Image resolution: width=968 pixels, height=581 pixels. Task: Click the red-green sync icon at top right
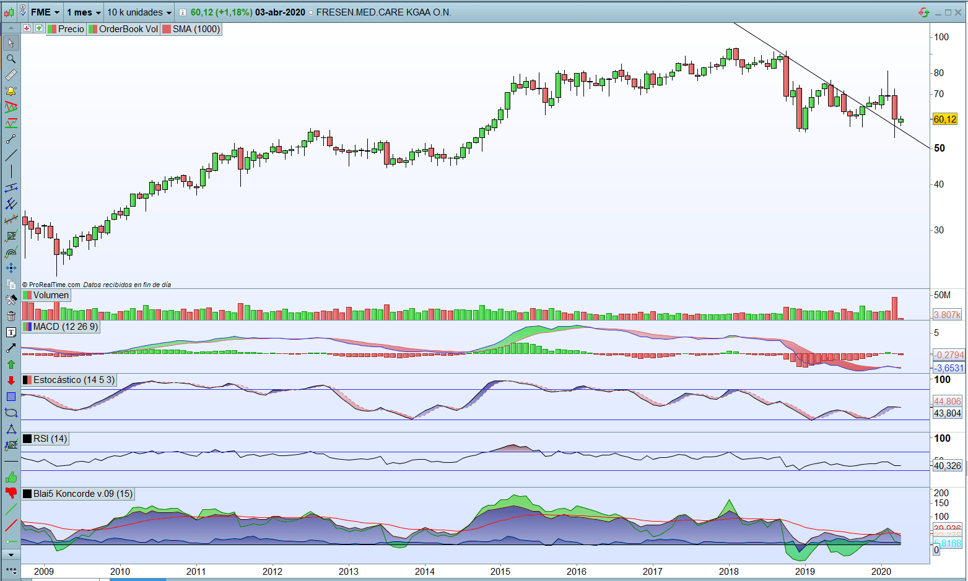pyautogui.click(x=924, y=12)
